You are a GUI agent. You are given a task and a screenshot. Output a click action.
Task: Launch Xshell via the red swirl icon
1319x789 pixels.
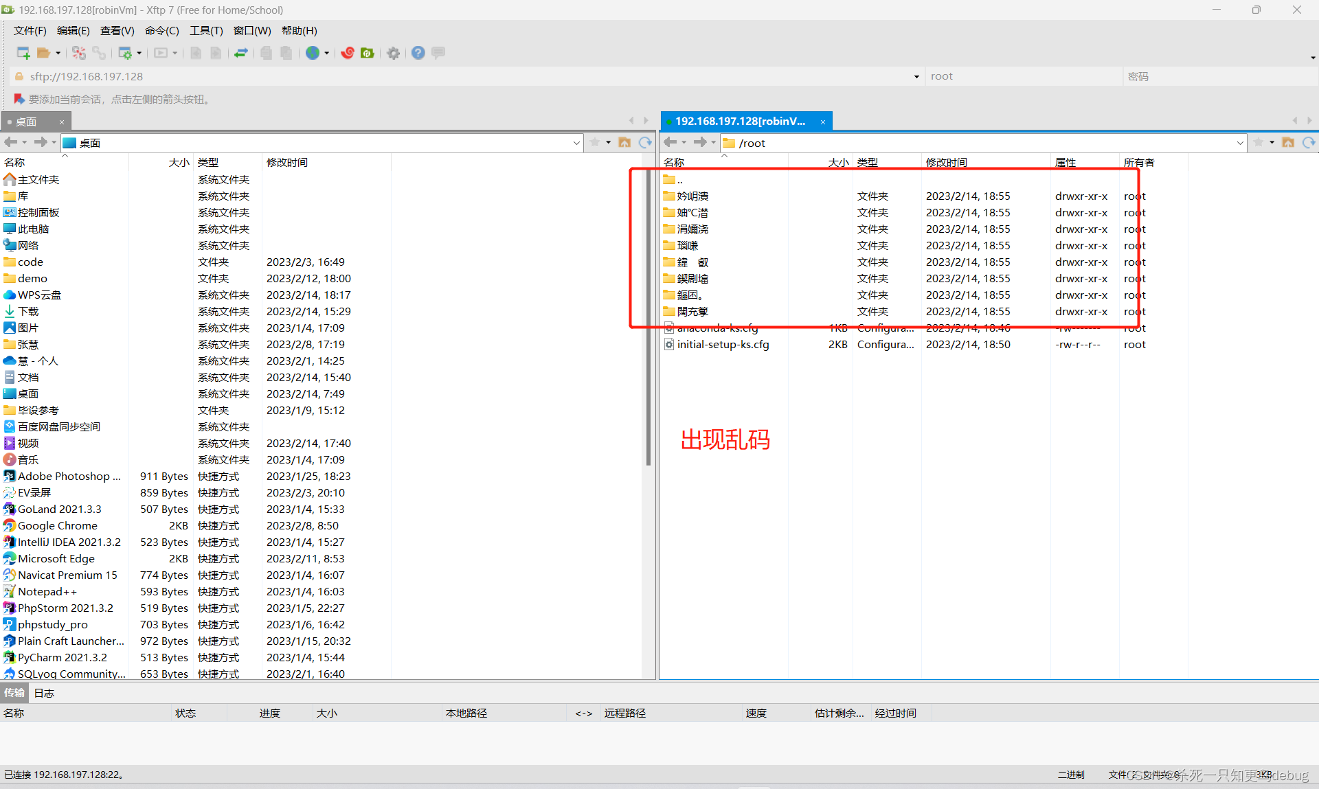tap(348, 53)
